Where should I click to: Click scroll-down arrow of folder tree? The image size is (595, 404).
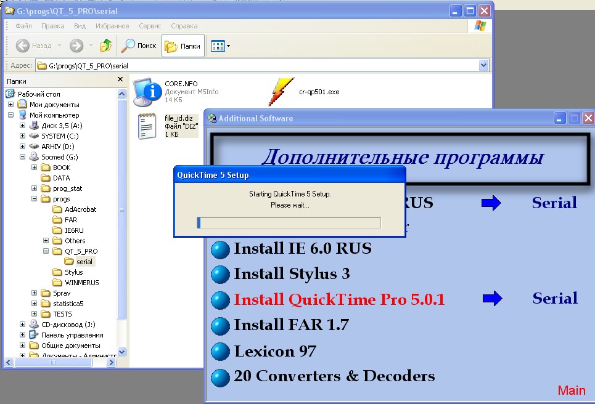click(122, 352)
